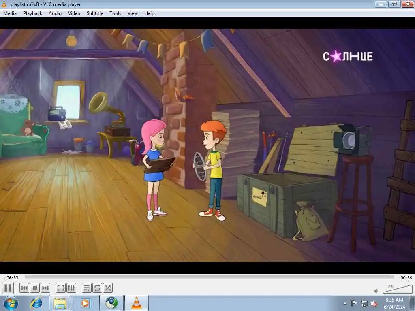Click the elapsed time 1:26:33

click(11, 278)
